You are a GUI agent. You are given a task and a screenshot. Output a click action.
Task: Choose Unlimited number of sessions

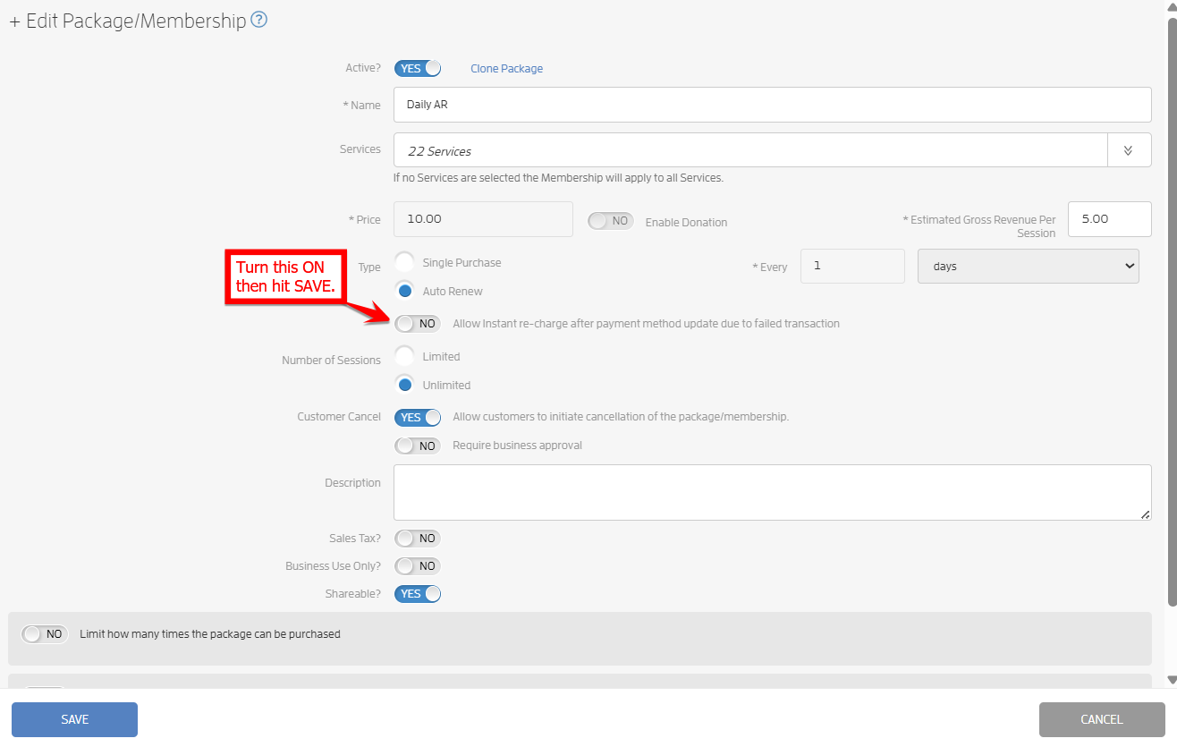coord(405,385)
